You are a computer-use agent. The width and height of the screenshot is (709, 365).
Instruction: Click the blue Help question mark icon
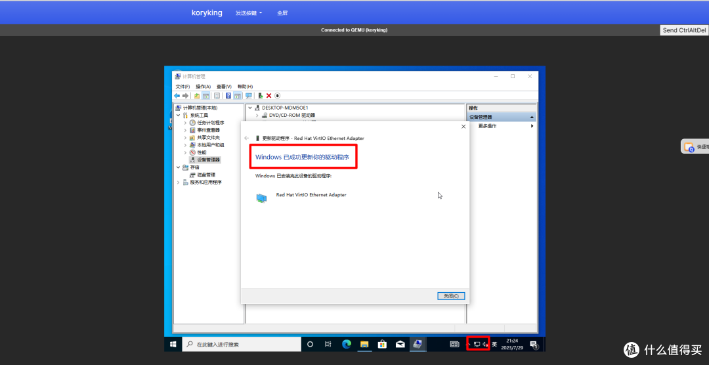[x=228, y=95]
